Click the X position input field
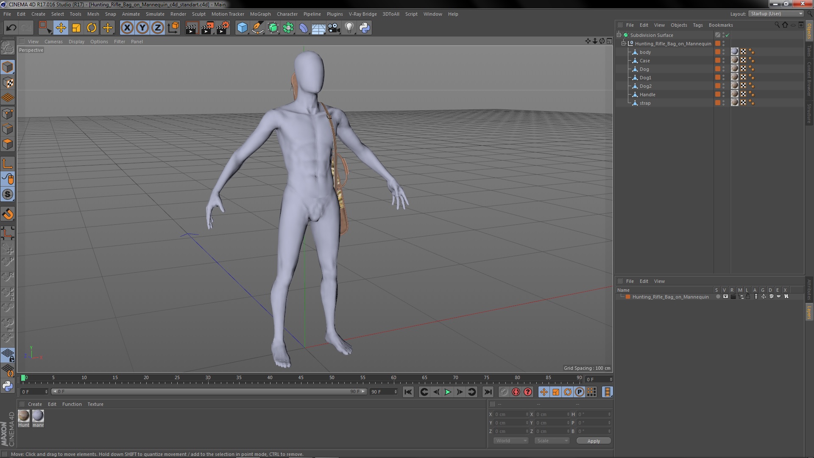 click(511, 414)
